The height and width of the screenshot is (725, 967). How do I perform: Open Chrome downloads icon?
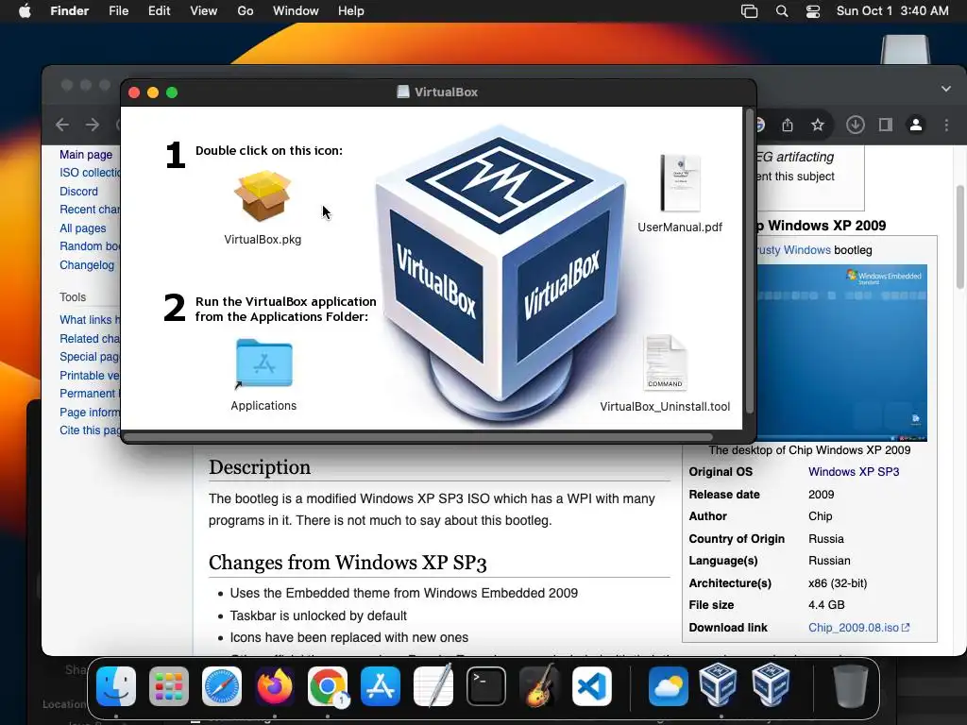tap(855, 126)
